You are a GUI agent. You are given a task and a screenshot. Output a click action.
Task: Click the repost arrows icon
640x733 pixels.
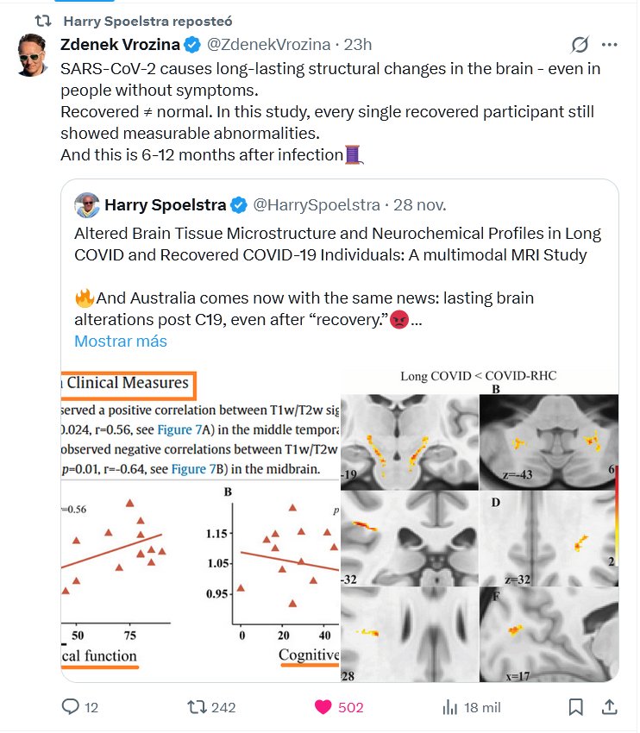[198, 707]
